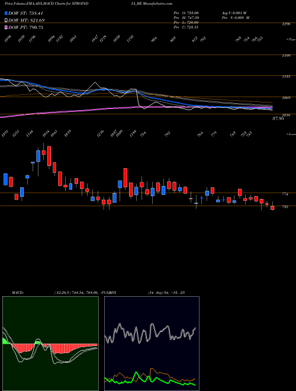Click the Pre L 720.00 low value
The image size is (296, 391).
click(x=186, y=23)
